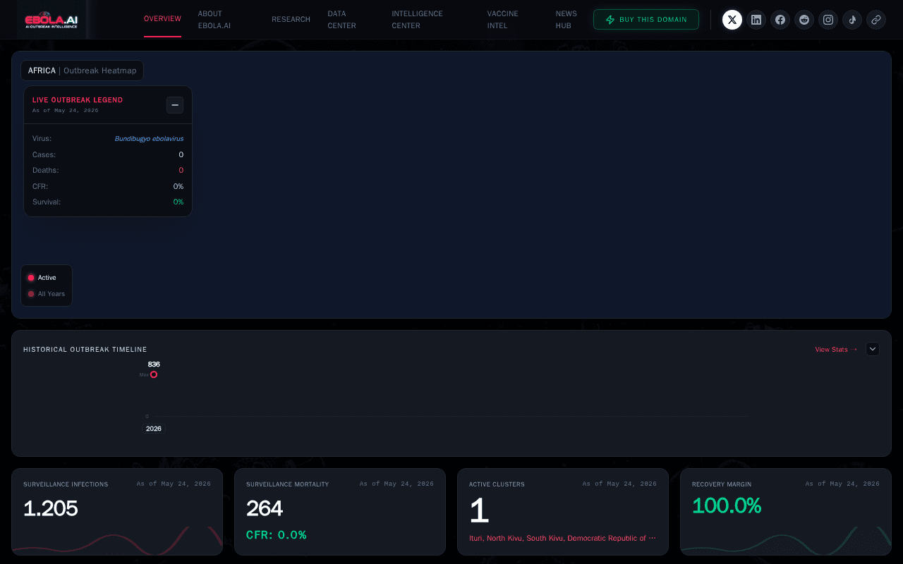The height and width of the screenshot is (564, 903).
Task: Collapse the Live Outbreak Legend panel
Action: 175,105
